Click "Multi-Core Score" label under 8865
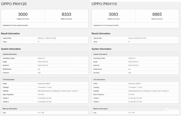 point(157,19)
